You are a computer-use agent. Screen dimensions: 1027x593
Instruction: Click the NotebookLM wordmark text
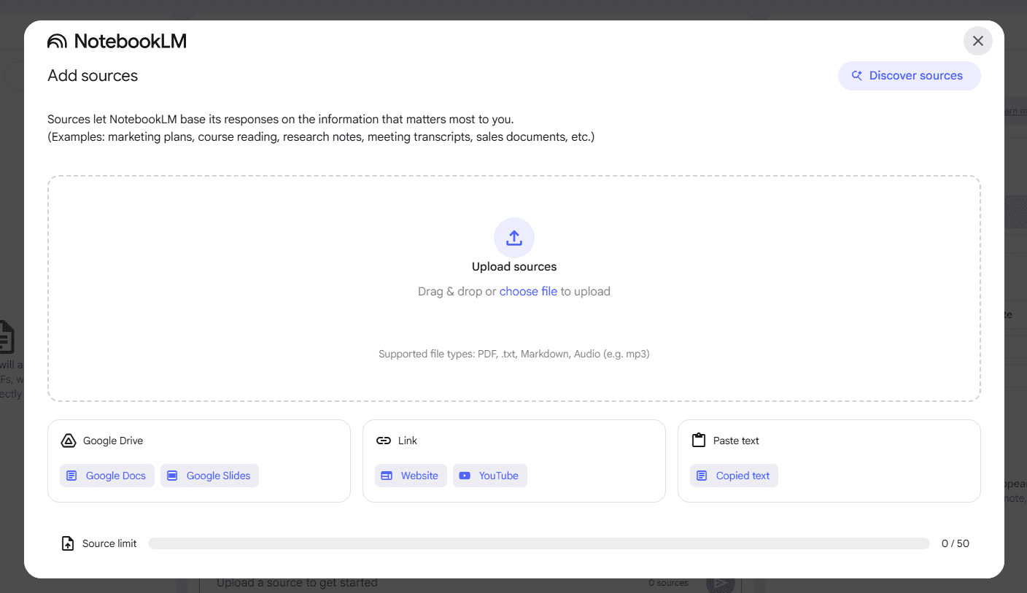click(131, 42)
